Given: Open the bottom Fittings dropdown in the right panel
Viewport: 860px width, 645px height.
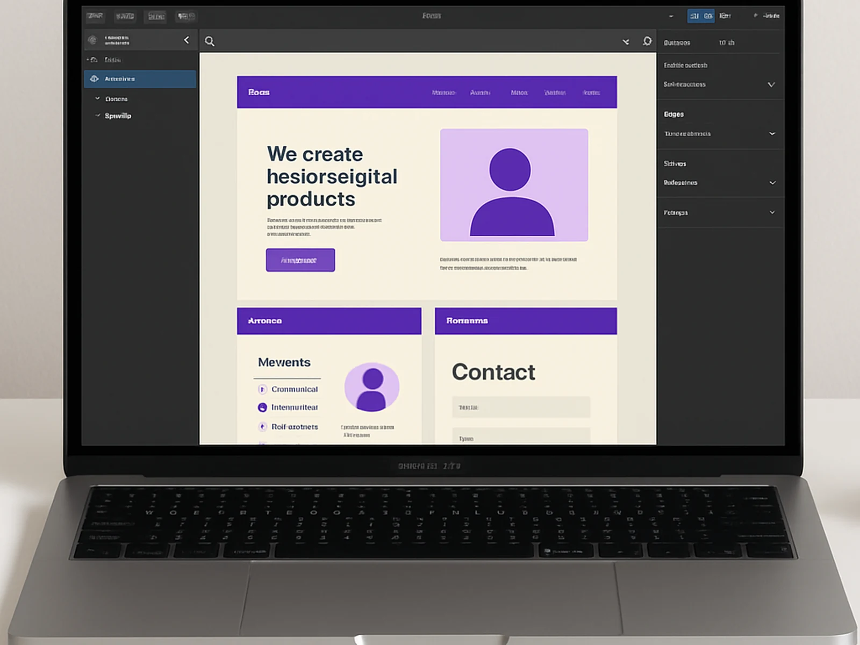Looking at the screenshot, I should point(771,212).
